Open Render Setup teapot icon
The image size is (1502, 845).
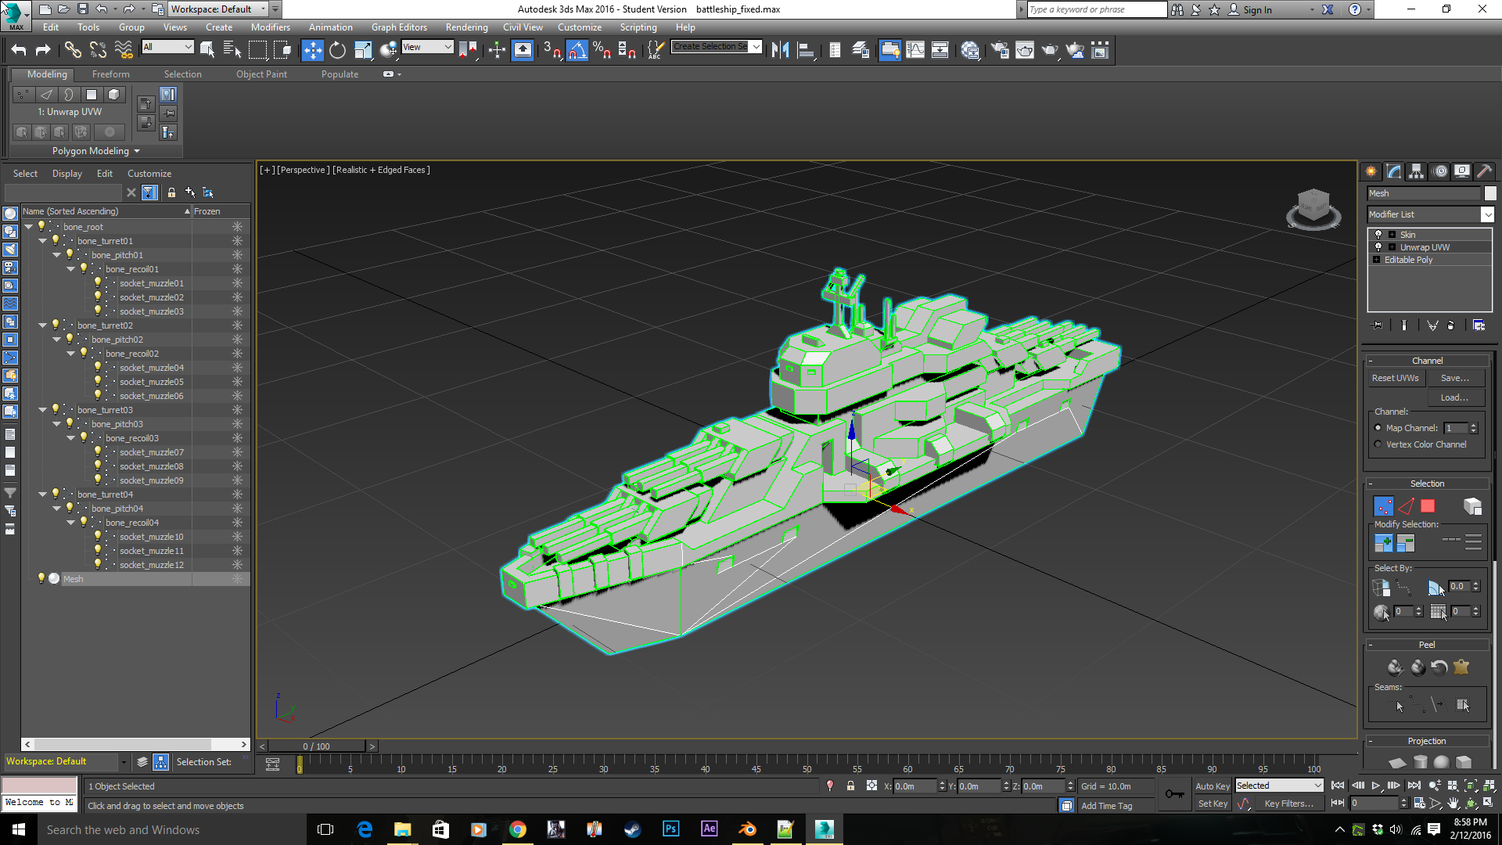click(x=1000, y=50)
